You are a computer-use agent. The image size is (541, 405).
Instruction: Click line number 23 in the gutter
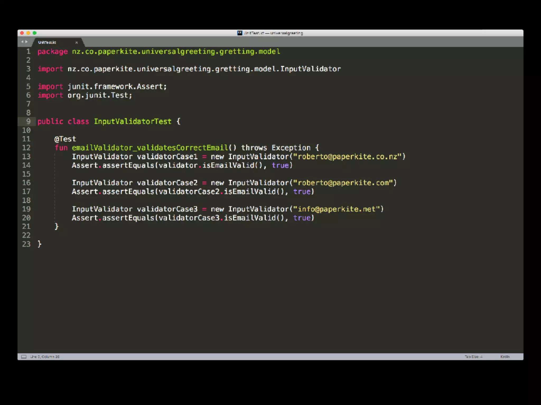point(26,244)
